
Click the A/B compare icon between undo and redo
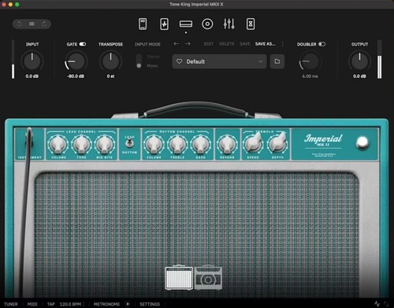32,24
